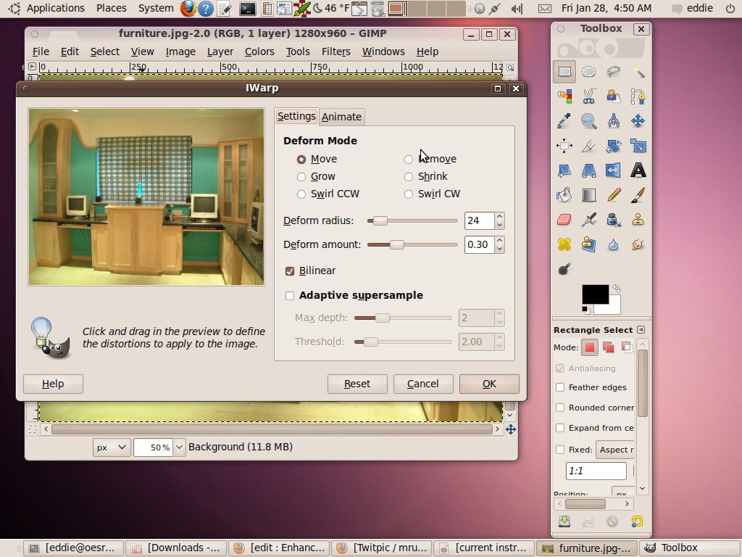This screenshot has width=742, height=557.
Task: Select Swirl CW deform mode
Action: (x=432, y=194)
